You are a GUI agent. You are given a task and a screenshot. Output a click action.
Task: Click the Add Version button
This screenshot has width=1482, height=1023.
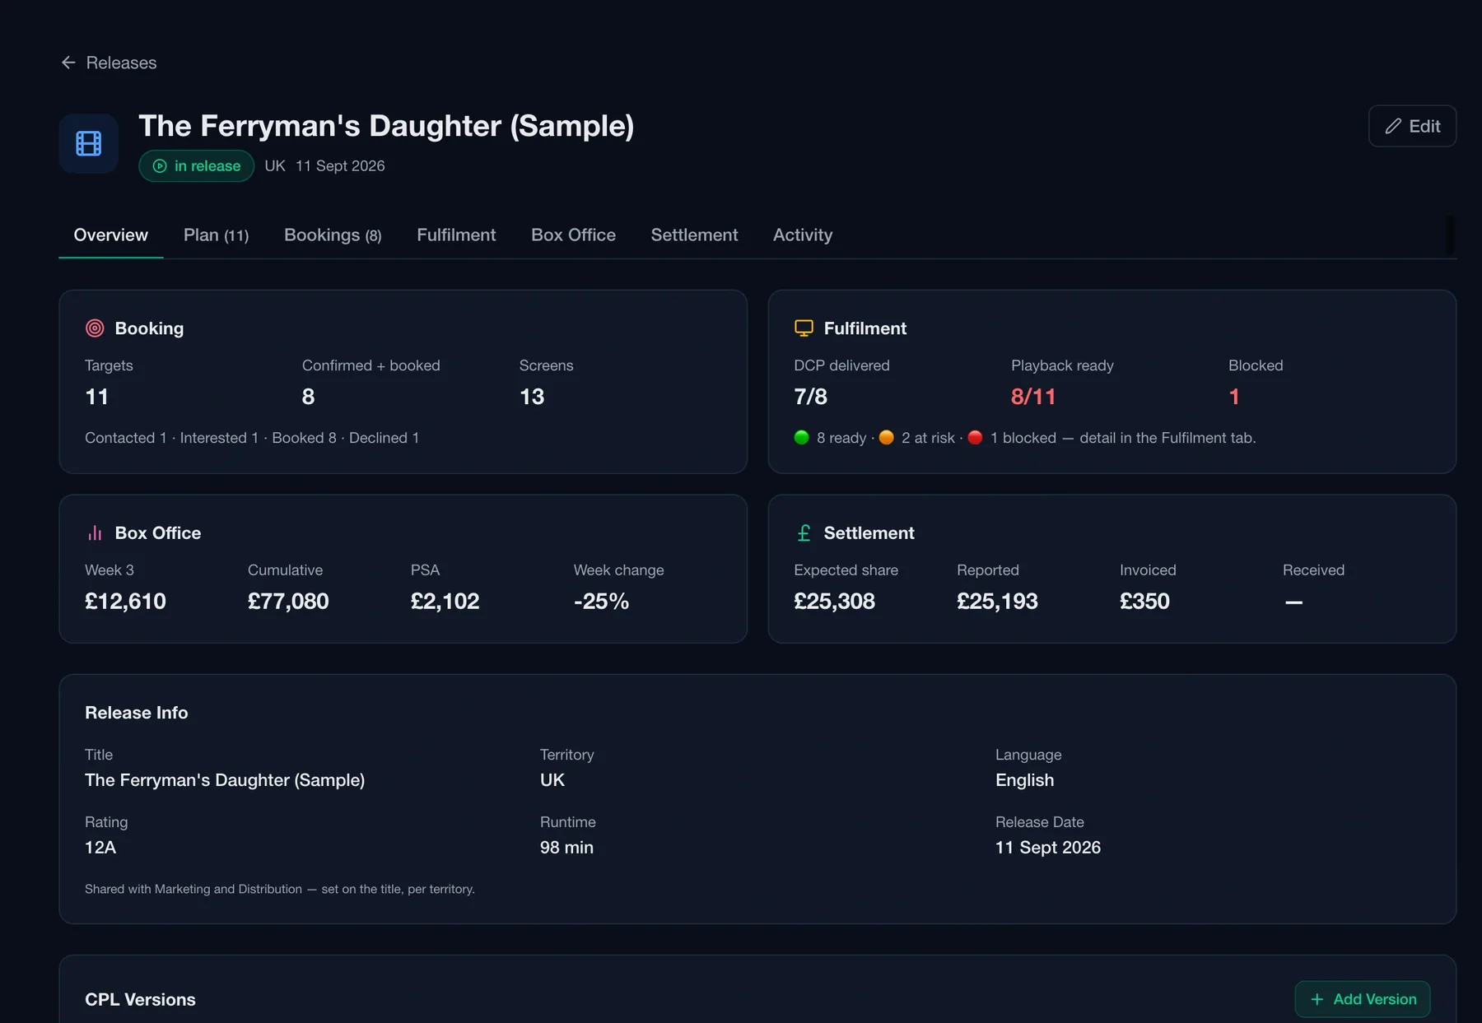1363,999
